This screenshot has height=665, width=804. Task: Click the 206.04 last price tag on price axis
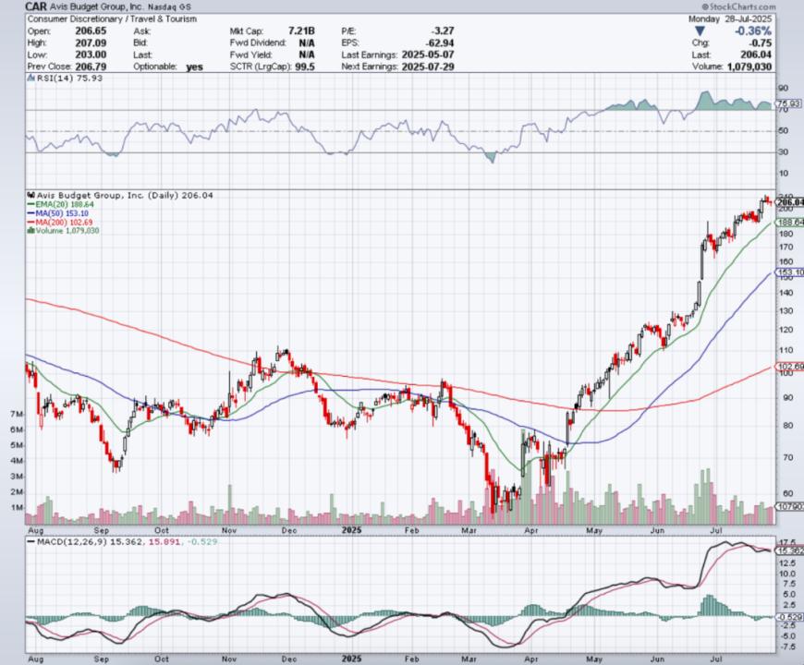click(789, 202)
